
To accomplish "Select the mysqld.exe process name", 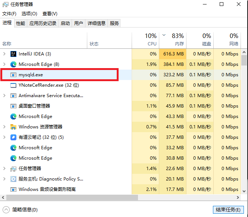I will [x=31, y=75].
